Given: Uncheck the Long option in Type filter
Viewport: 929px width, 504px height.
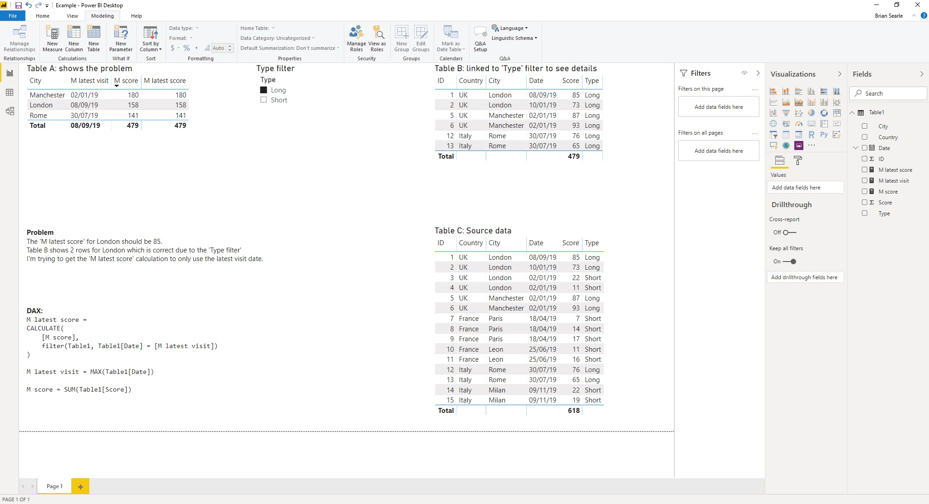Looking at the screenshot, I should [264, 90].
